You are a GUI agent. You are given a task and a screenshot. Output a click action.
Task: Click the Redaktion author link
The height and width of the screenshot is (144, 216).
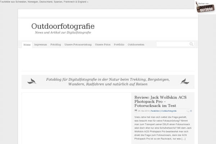[155, 111]
